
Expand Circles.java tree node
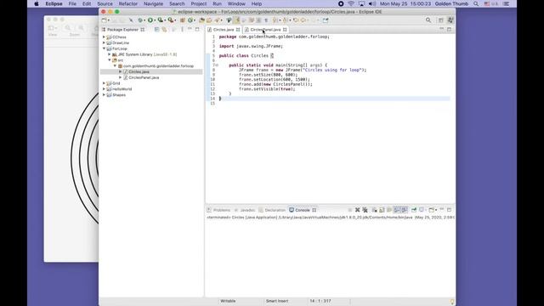tap(121, 71)
